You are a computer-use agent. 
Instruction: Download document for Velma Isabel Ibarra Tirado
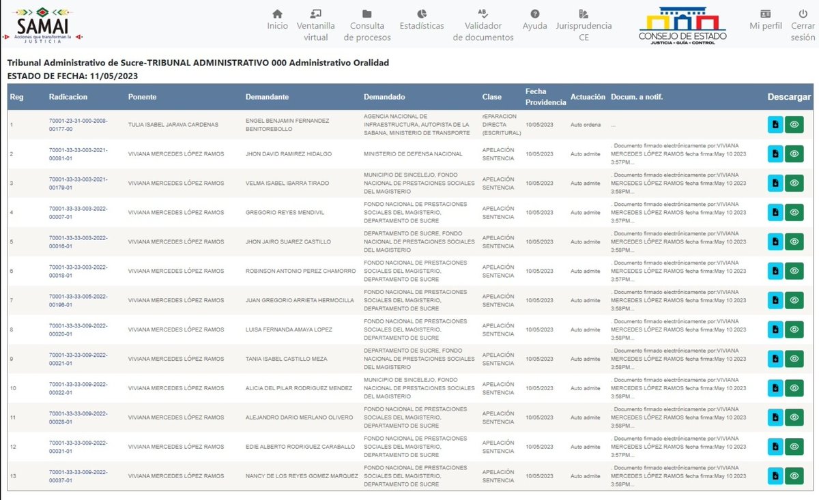(x=775, y=183)
